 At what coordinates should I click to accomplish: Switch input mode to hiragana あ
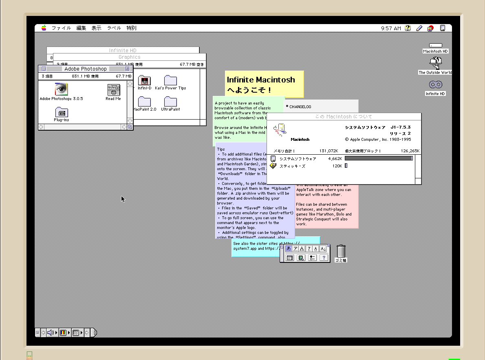pyautogui.click(x=289, y=249)
